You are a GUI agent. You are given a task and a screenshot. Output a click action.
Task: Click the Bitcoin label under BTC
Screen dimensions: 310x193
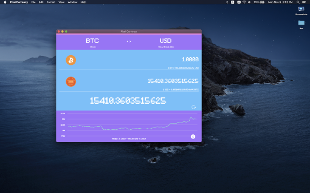[93, 47]
